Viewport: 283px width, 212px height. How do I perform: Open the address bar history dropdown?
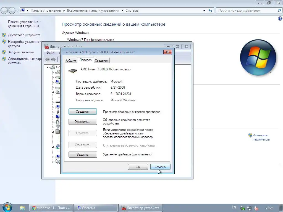coord(204,10)
